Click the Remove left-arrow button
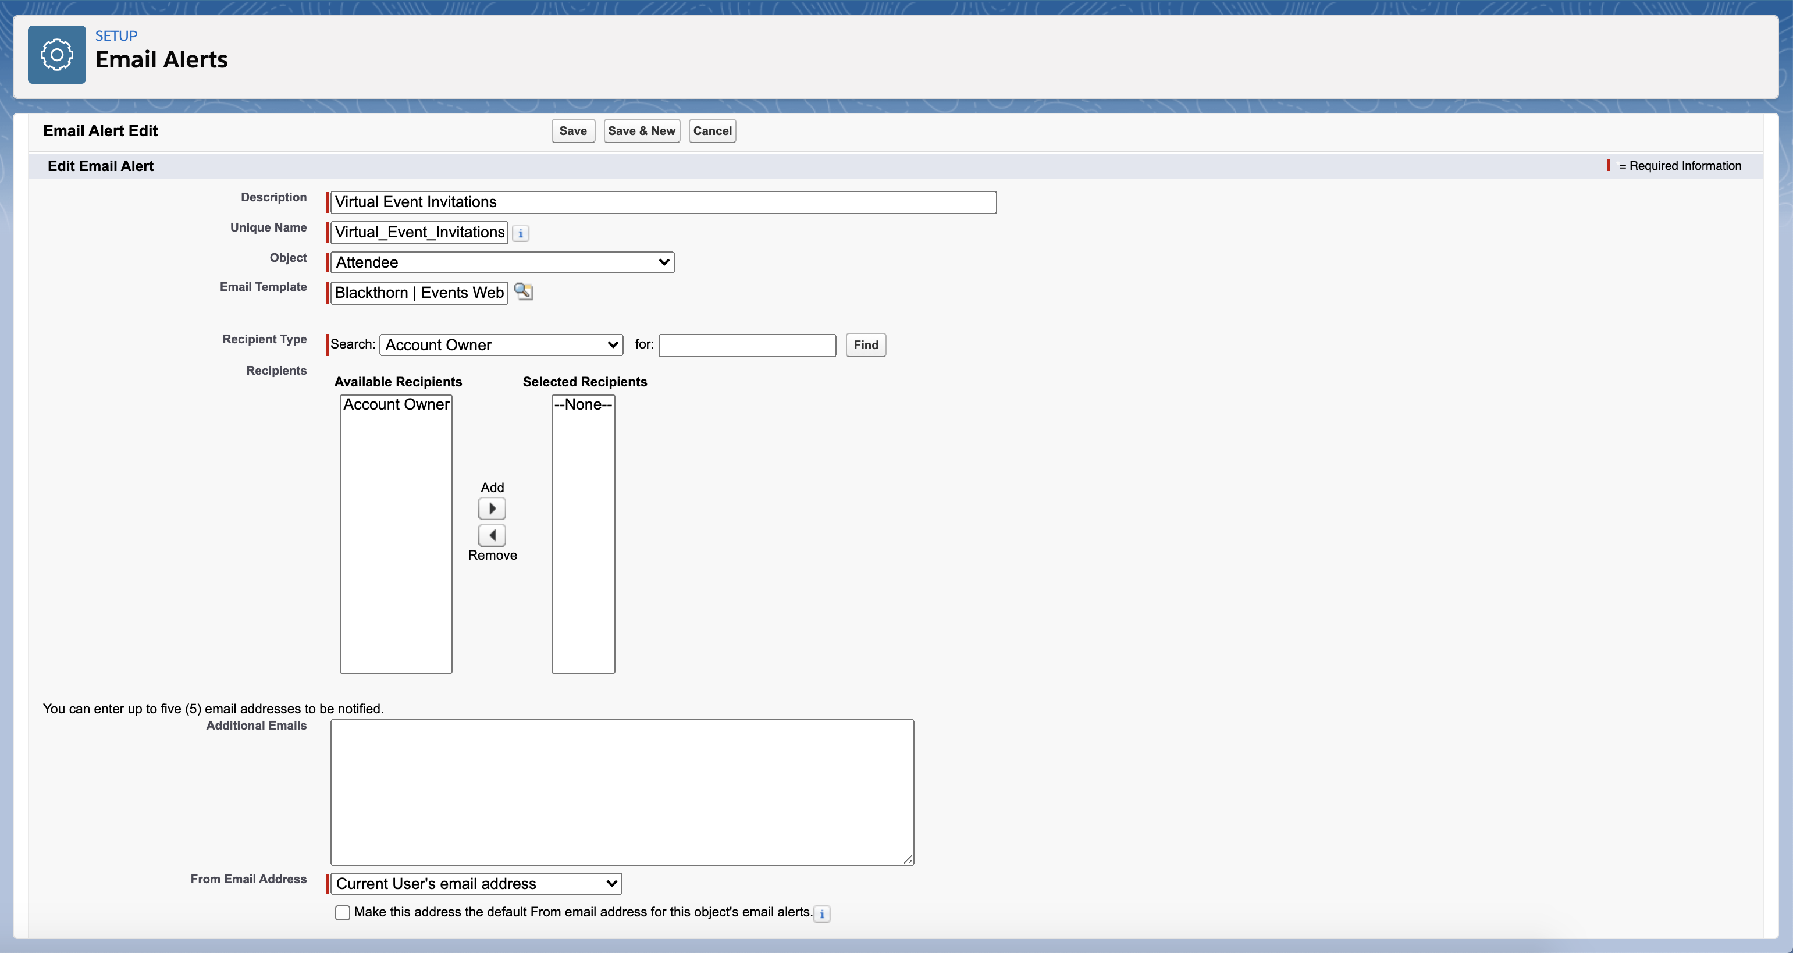Screen dimensions: 1793x953 pyautogui.click(x=492, y=535)
